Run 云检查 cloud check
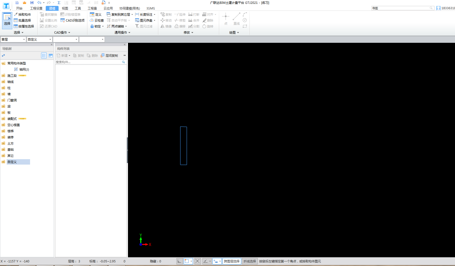Screen dimensions: 455x266 [x=97, y=20]
